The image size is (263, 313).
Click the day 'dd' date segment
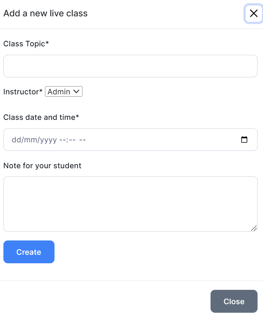16,140
